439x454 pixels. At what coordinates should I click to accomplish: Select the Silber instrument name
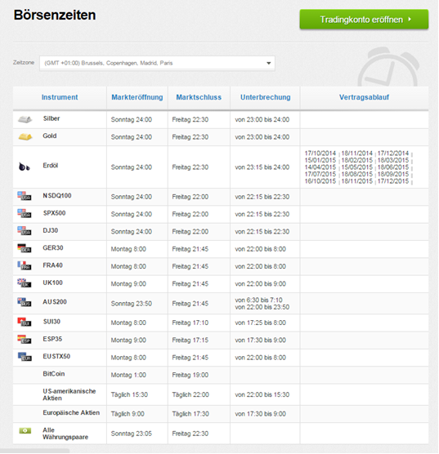click(52, 118)
